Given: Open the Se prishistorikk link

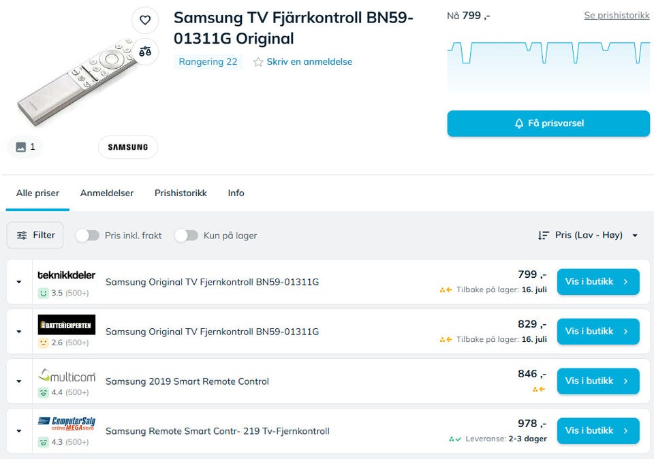Looking at the screenshot, I should 617,16.
